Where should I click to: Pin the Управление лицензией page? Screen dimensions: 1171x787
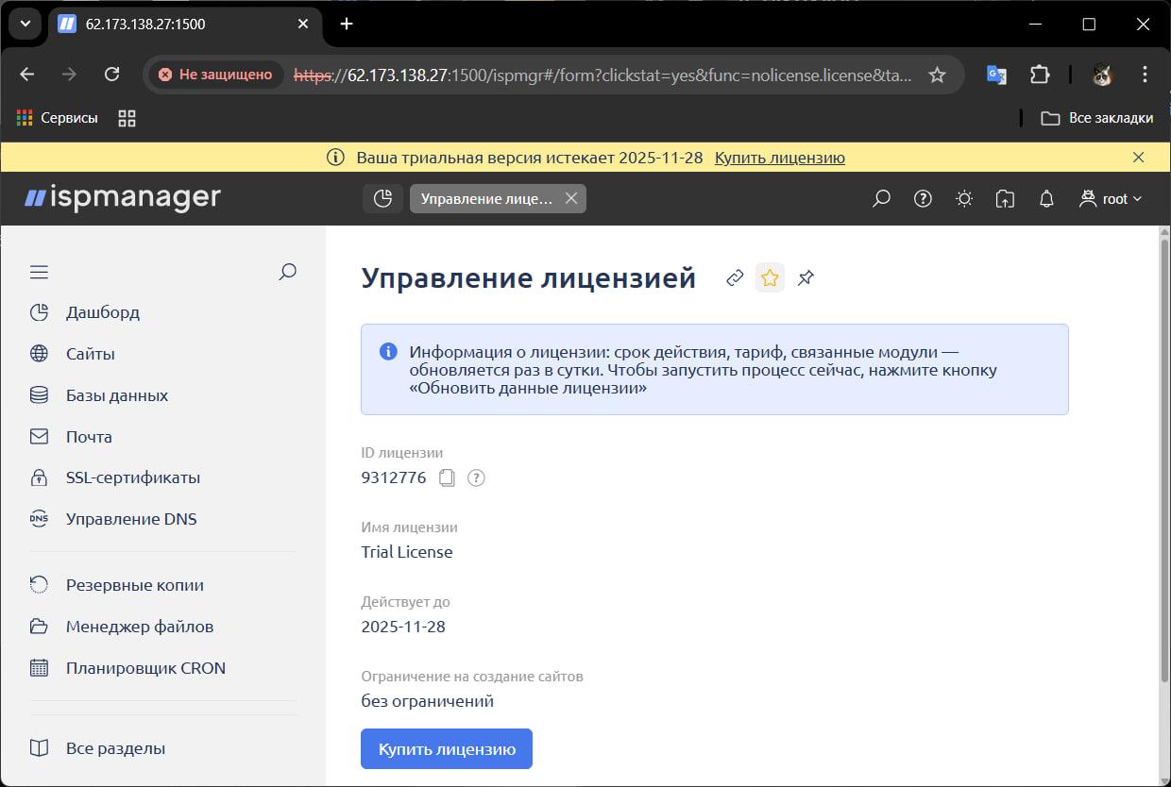pyautogui.click(x=806, y=276)
